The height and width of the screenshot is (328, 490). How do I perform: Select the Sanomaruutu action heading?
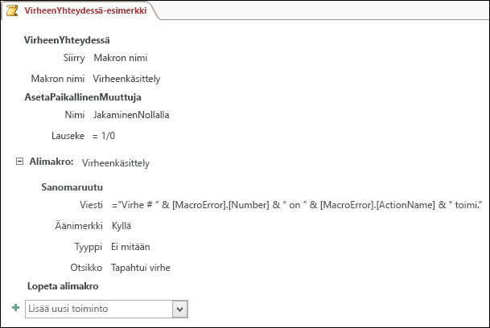(72, 187)
